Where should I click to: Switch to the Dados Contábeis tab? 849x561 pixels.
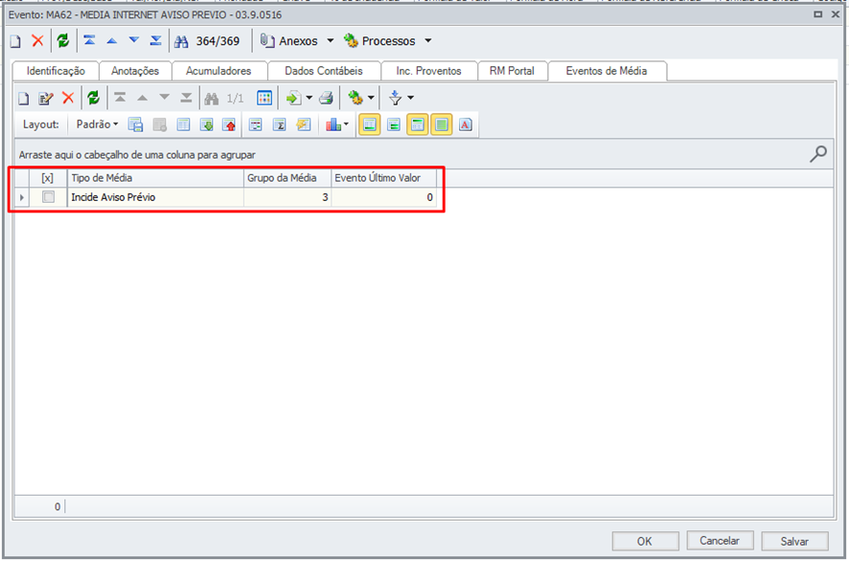(x=324, y=71)
